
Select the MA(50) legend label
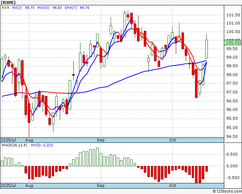pos(43,8)
